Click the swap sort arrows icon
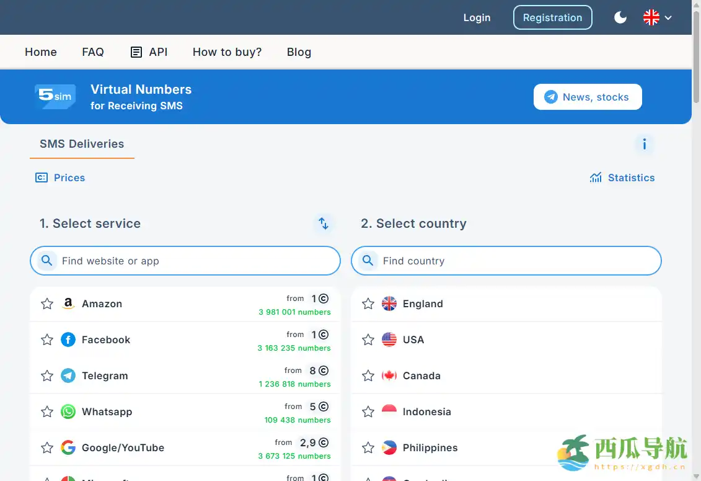The image size is (701, 481). [324, 223]
